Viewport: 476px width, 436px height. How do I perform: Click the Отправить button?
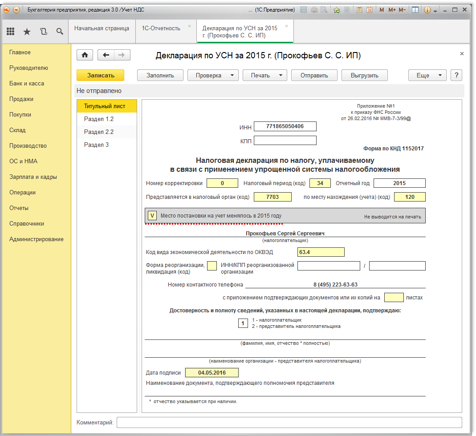point(314,75)
